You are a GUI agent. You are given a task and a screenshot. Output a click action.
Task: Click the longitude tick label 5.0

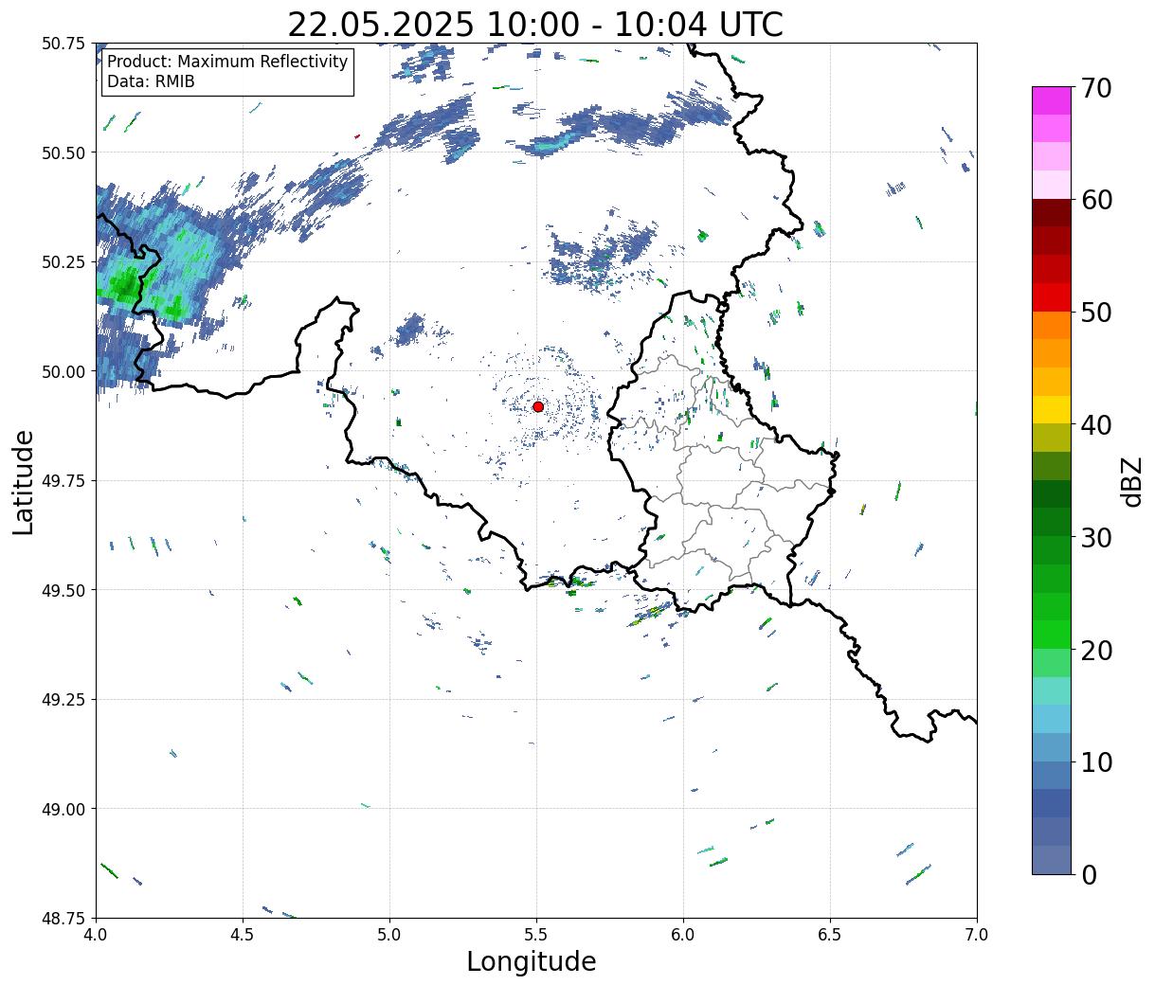point(389,934)
